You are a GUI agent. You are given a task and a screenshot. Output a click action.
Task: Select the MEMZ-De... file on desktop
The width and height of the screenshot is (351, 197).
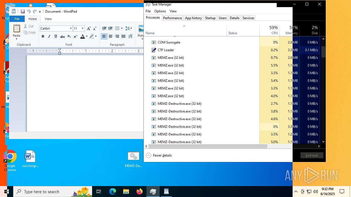134,160
